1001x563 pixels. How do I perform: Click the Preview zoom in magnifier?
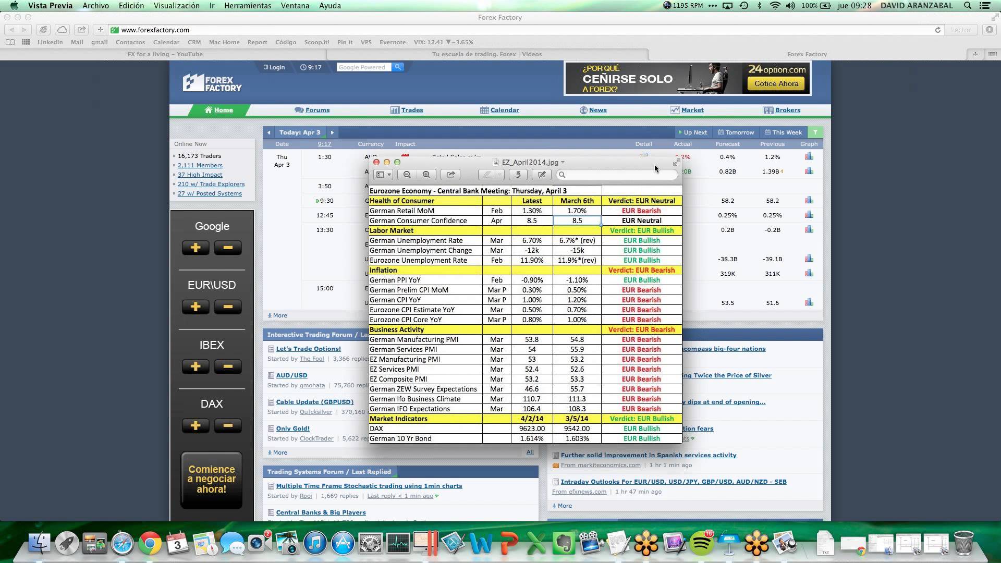pos(426,175)
